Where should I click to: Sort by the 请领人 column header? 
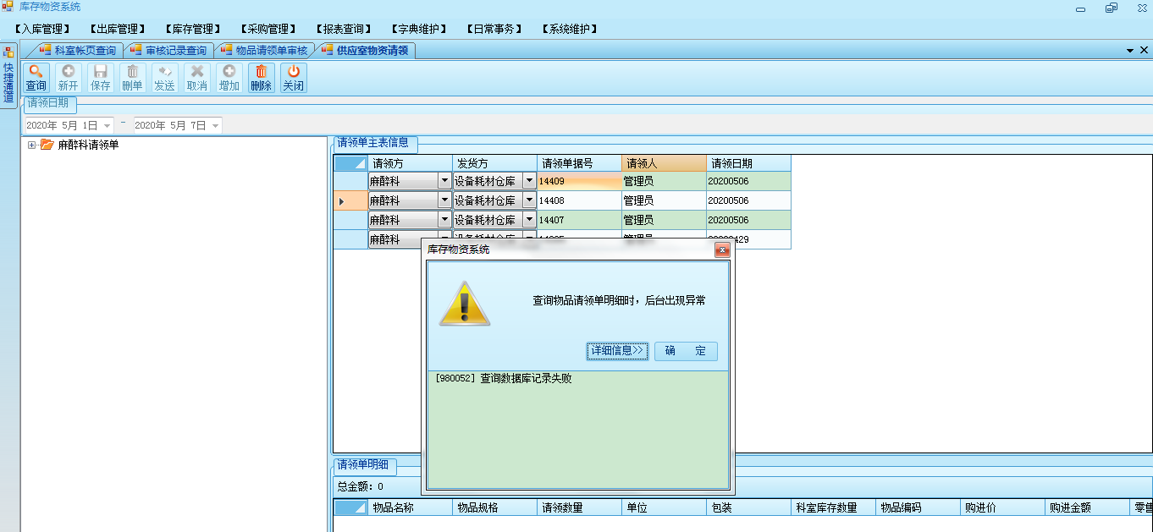[664, 163]
